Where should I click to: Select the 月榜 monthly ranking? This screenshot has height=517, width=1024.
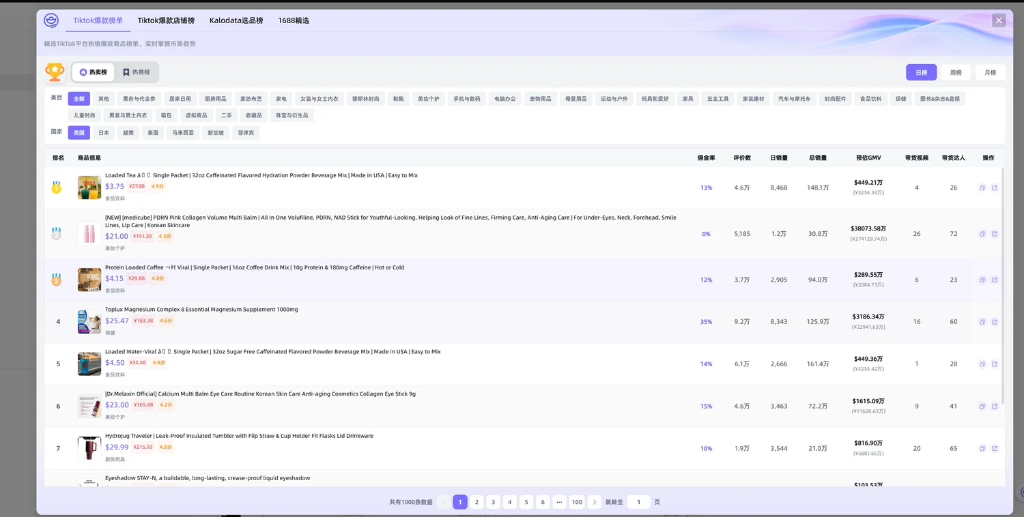coord(990,72)
